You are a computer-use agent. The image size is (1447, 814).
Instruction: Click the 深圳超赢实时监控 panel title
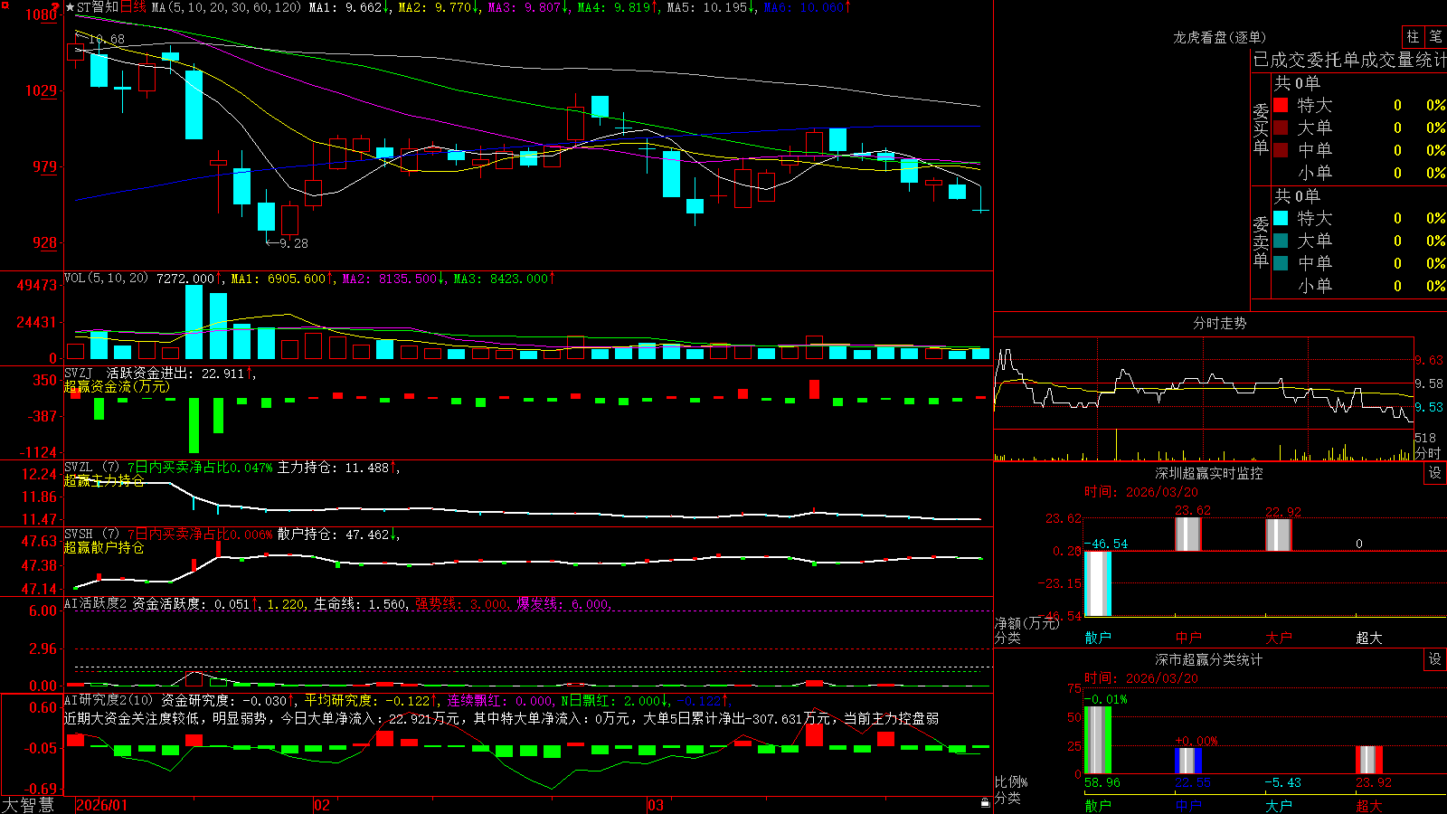tap(1208, 473)
